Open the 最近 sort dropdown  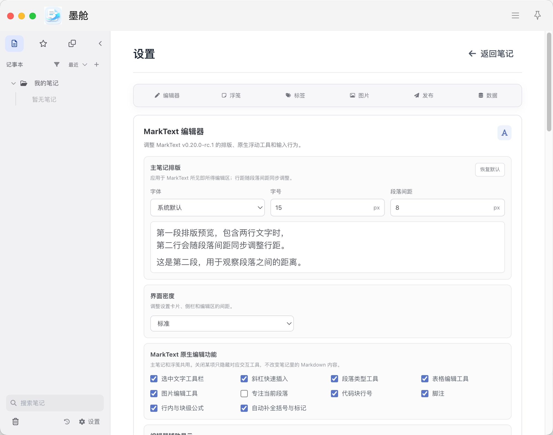coord(78,65)
